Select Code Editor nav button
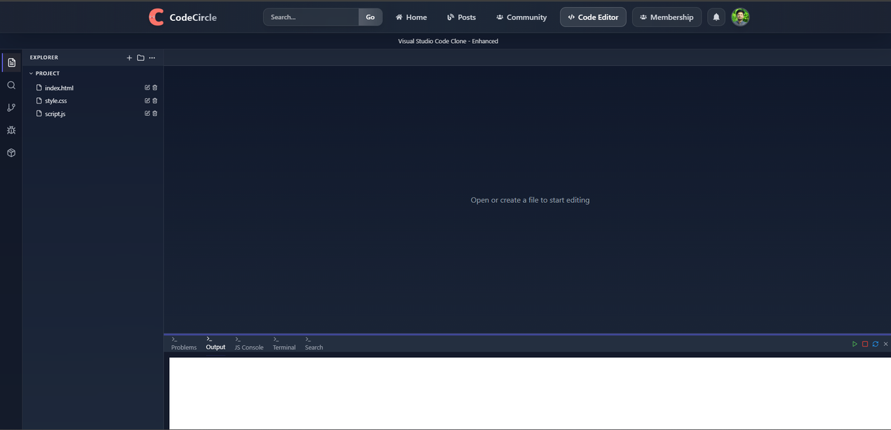891x430 pixels. click(593, 17)
